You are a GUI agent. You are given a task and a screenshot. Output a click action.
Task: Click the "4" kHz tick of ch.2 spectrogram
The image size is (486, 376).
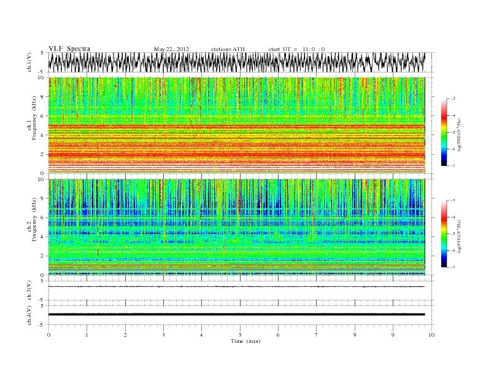[x=42, y=237]
